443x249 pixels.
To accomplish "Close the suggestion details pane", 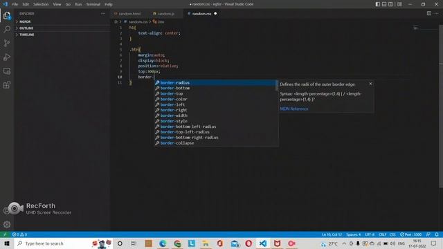I will 370,84.
